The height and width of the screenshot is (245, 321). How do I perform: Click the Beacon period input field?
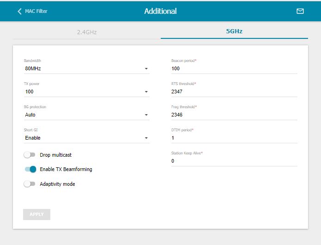tap(234, 68)
